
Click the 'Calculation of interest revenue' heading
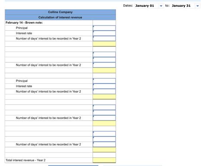(60, 17)
